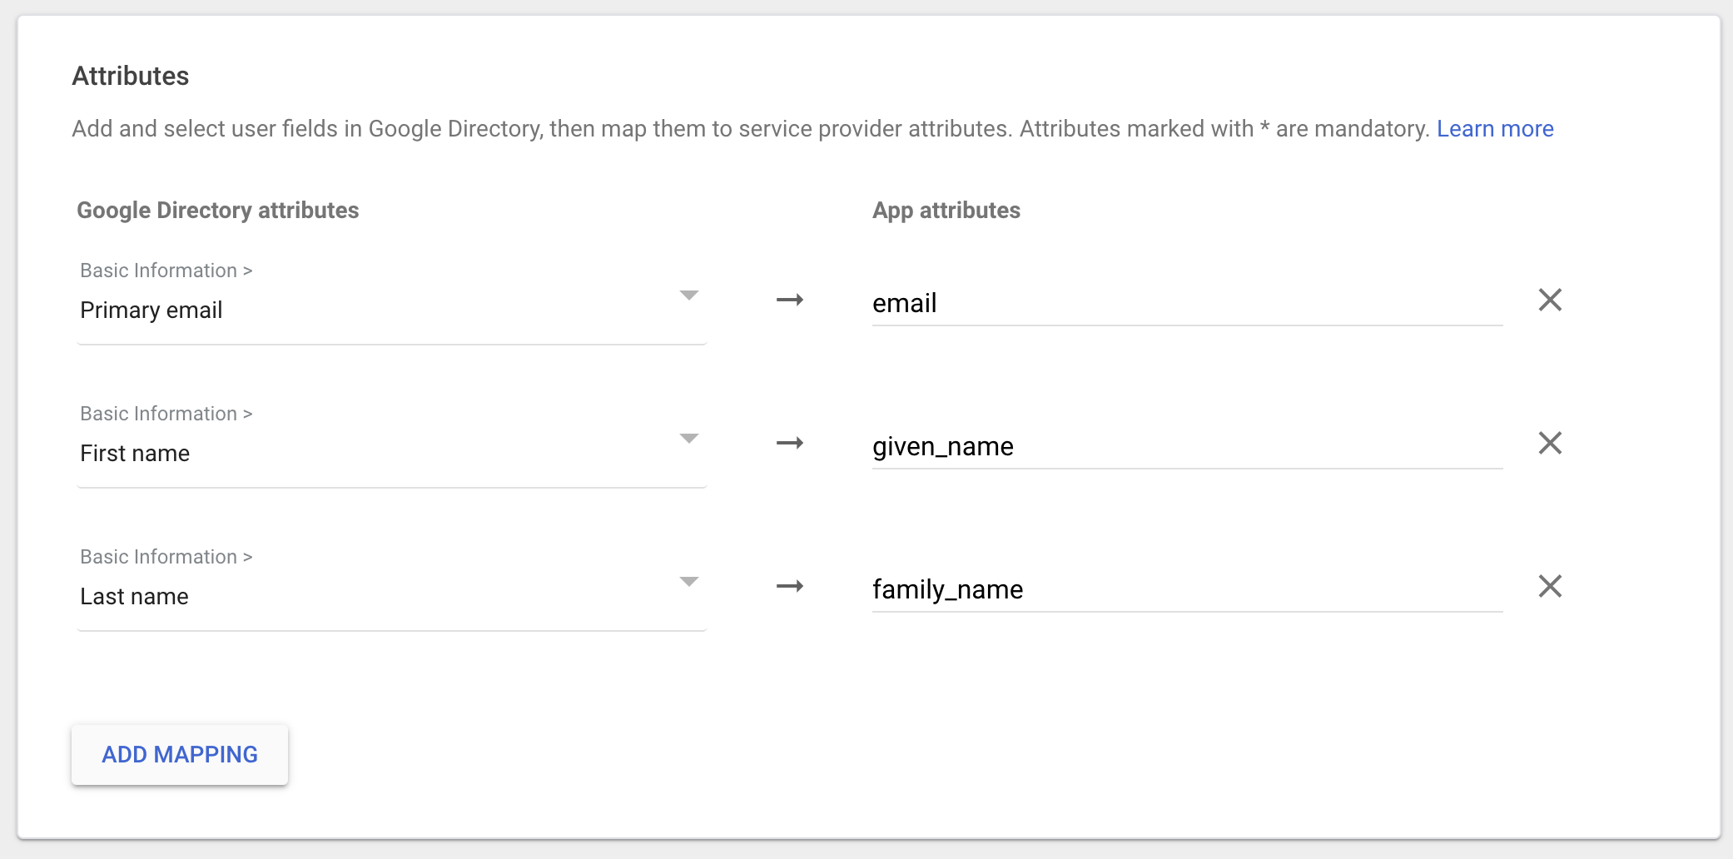Click Basic Information label above First name
The width and height of the screenshot is (1733, 859).
point(166,414)
